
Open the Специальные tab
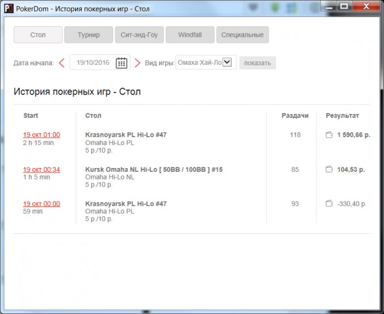point(242,35)
